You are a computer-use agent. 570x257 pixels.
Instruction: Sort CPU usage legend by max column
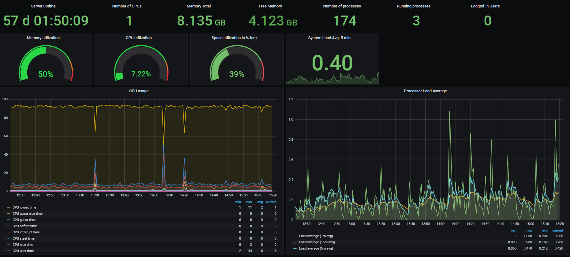pos(248,202)
